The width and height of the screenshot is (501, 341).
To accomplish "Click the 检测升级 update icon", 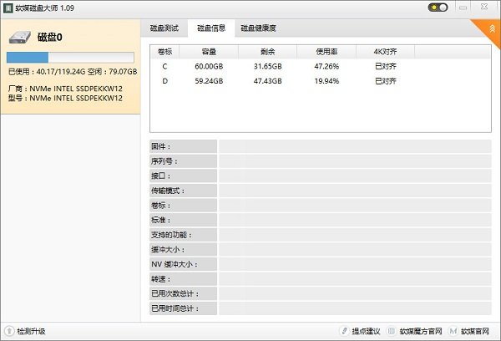I will point(8,331).
